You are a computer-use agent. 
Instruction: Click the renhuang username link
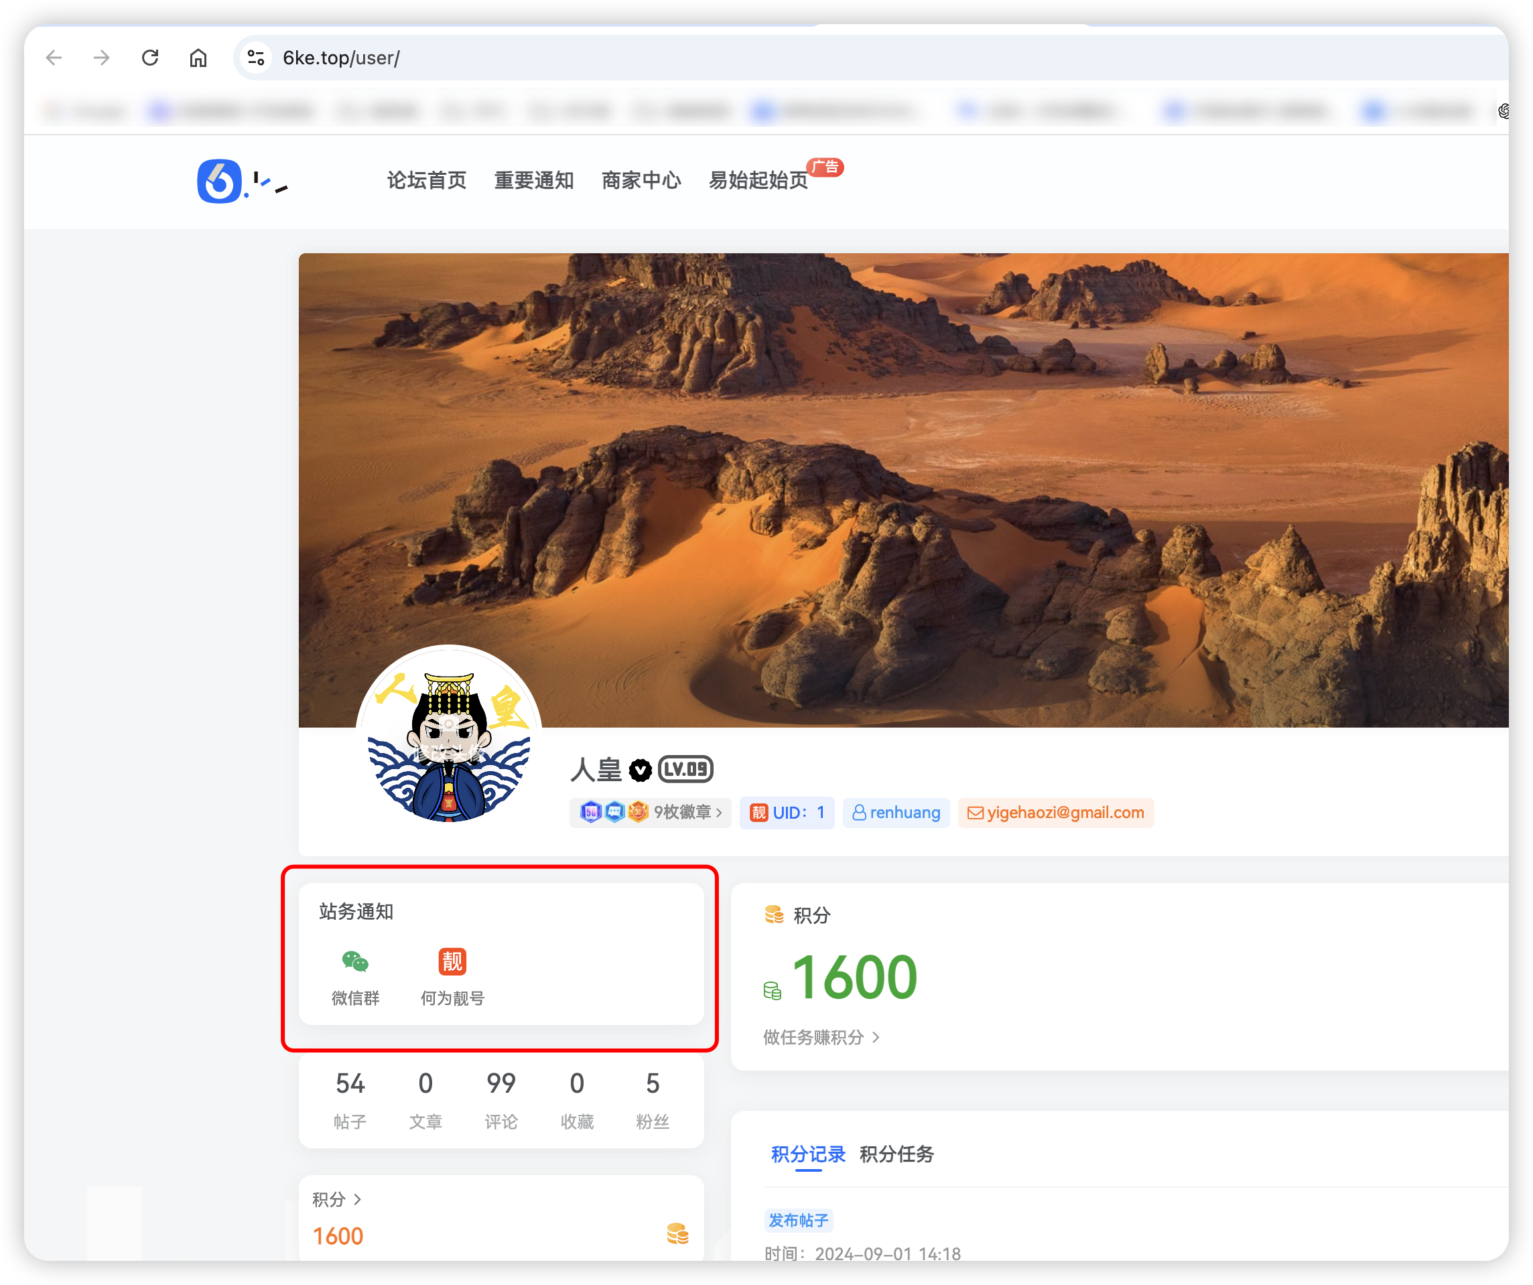pyautogui.click(x=905, y=813)
